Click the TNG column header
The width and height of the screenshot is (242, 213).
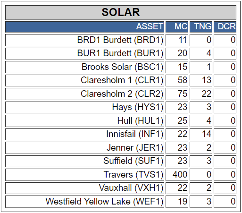[x=201, y=27]
